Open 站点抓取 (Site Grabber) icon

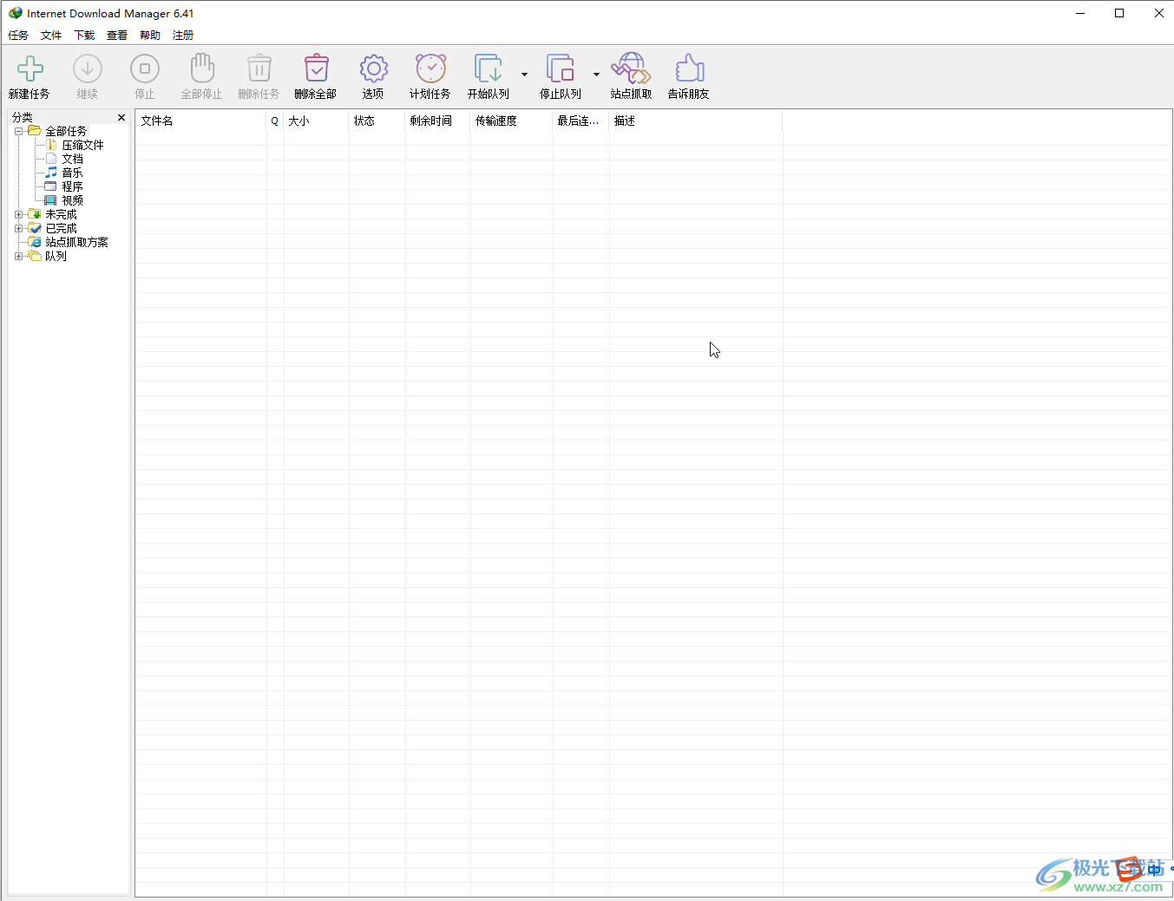click(x=631, y=69)
